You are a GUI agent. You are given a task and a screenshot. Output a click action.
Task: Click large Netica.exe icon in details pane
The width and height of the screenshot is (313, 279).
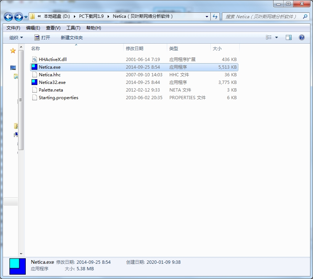[x=17, y=266]
